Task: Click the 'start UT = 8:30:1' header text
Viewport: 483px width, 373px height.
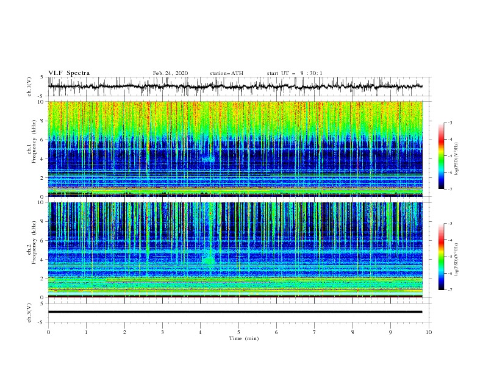Action: [295, 73]
